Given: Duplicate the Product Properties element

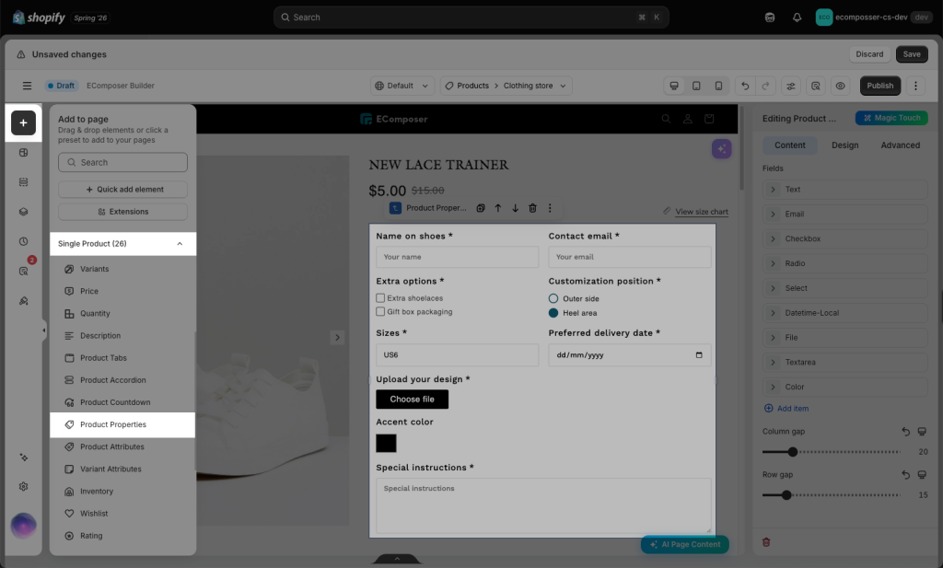Looking at the screenshot, I should 481,208.
